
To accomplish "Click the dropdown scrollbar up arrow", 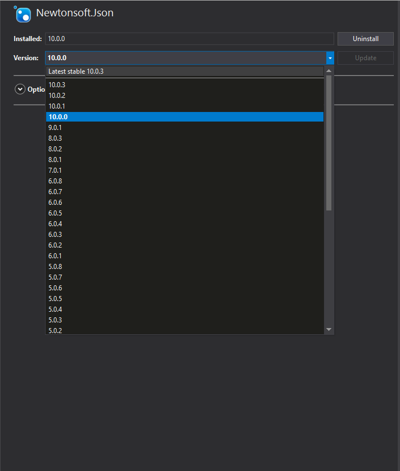I will coord(329,71).
